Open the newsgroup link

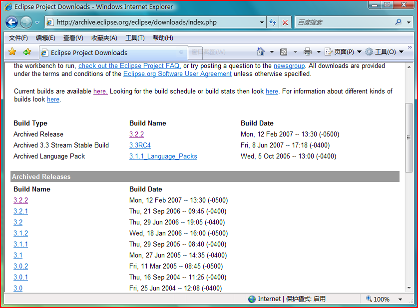click(289, 66)
